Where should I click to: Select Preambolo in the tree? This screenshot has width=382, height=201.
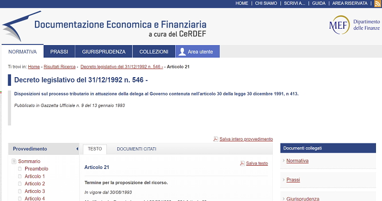click(37, 169)
